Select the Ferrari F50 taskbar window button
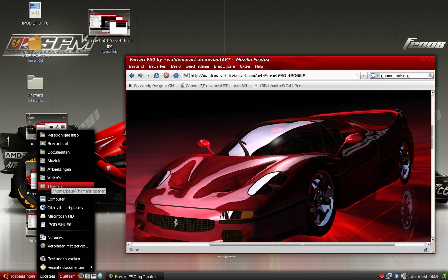This screenshot has width=448, height=280. coord(135,277)
